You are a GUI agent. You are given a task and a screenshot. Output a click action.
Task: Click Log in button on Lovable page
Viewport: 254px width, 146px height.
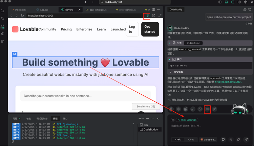[x=132, y=29]
